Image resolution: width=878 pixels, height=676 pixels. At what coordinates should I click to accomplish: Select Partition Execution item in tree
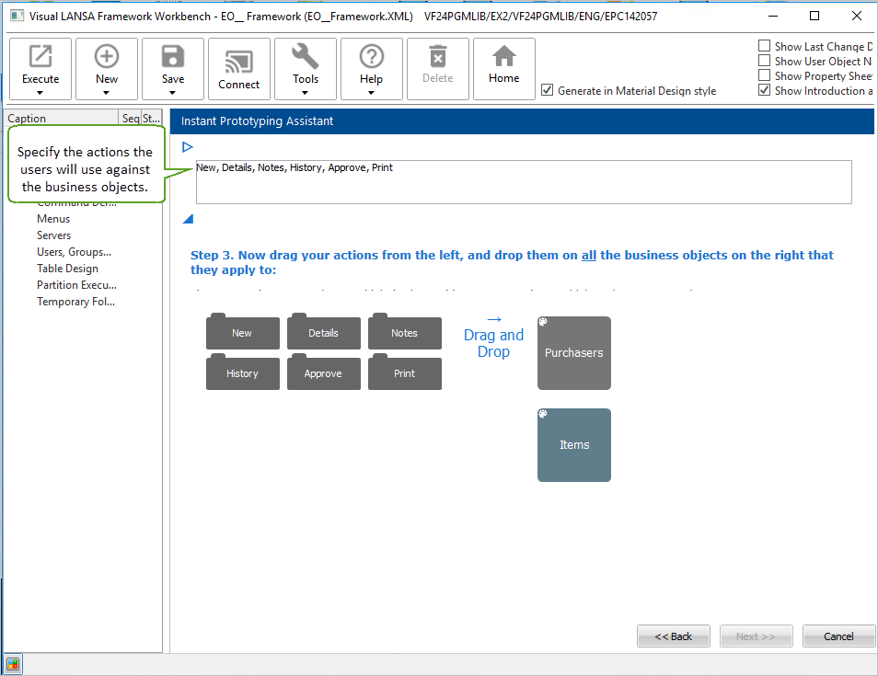click(76, 285)
